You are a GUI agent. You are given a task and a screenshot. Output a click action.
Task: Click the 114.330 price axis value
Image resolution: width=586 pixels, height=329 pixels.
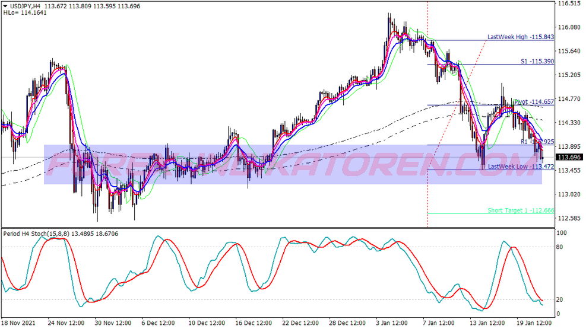pyautogui.click(x=569, y=123)
